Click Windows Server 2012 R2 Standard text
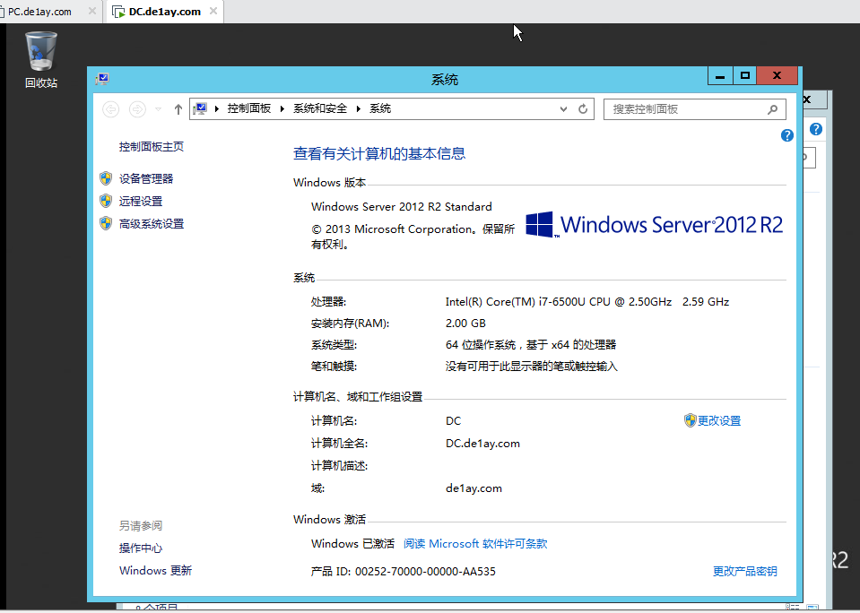This screenshot has height=613, width=860. point(402,207)
